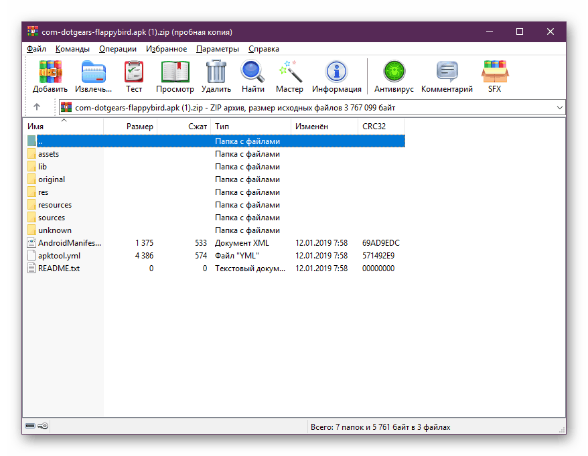Select the sources folder row
Image resolution: width=588 pixels, height=456 pixels.
tap(216, 218)
